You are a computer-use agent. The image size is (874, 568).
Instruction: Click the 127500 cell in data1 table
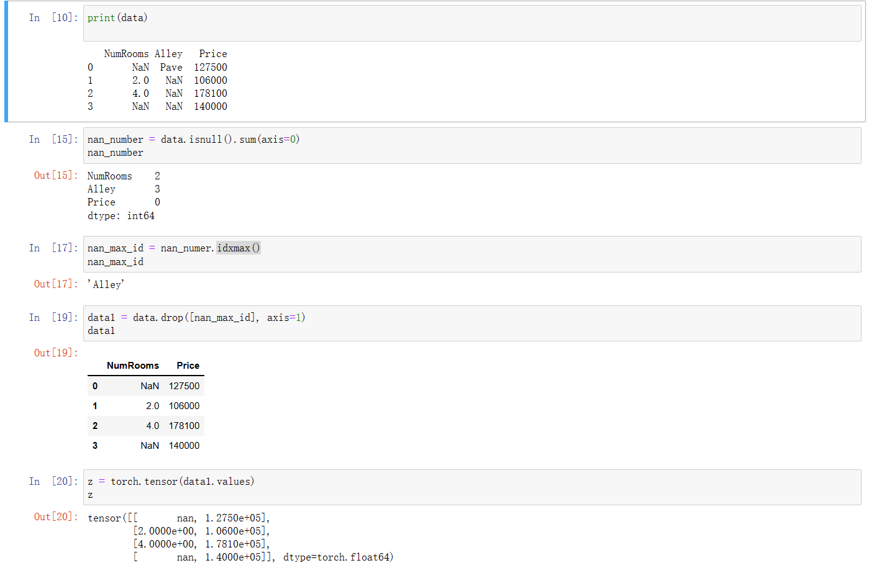184,386
